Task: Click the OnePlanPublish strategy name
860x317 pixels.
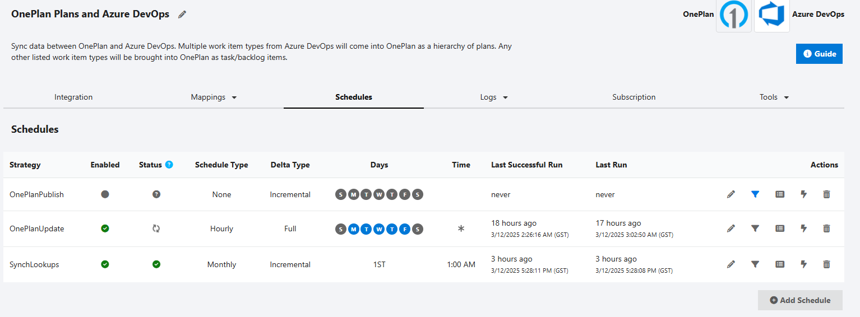Action: coord(36,194)
